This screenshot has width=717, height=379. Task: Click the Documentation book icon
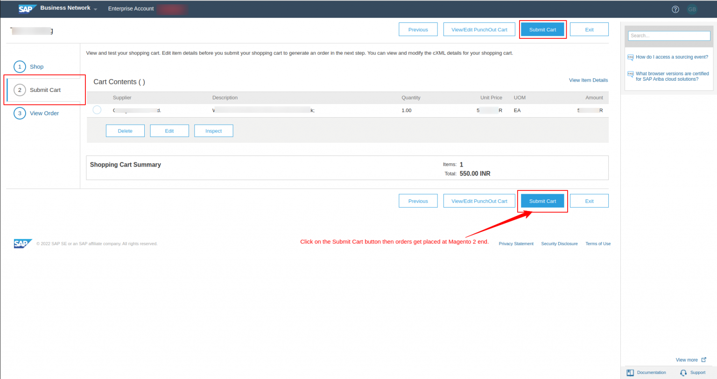630,372
